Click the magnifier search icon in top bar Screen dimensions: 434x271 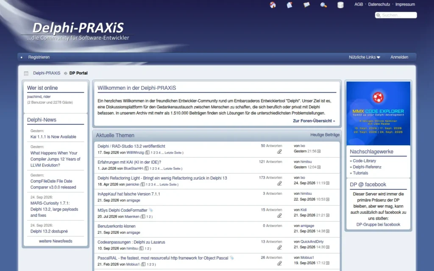coord(323,5)
